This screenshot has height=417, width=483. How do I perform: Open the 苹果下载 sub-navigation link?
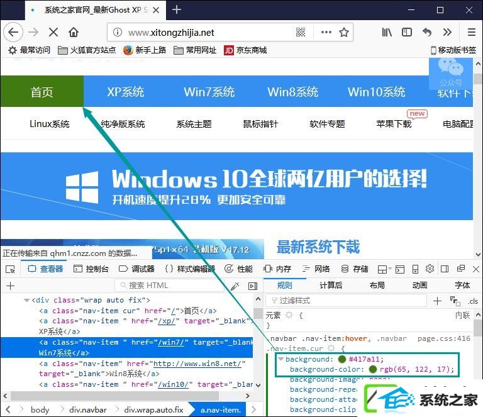(394, 124)
